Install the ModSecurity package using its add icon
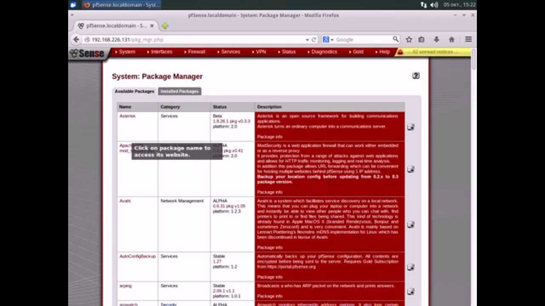 (x=411, y=169)
